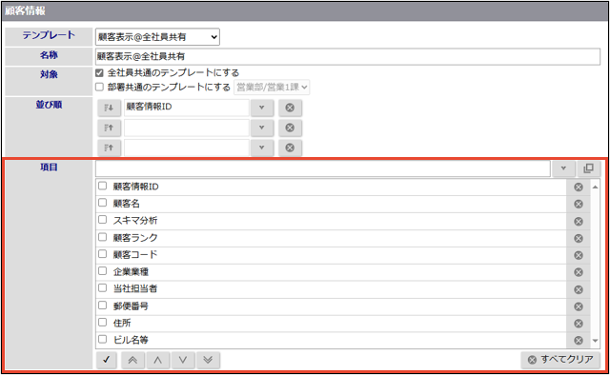610x375 pixels.
Task: Click the 名称 text field
Action: click(348, 57)
